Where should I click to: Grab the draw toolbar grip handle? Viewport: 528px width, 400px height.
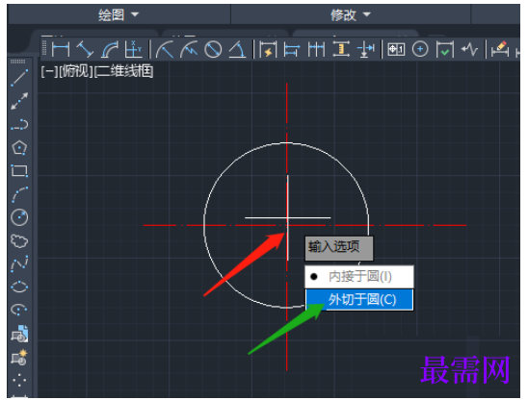point(18,62)
